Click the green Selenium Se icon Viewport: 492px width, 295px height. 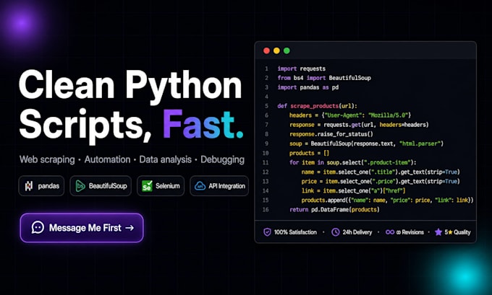tap(147, 186)
